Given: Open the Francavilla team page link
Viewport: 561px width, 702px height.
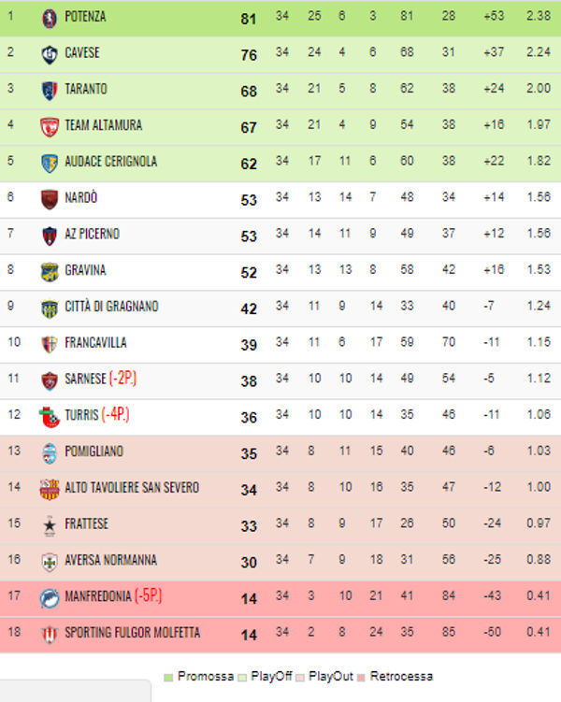Looking at the screenshot, I should (95, 343).
